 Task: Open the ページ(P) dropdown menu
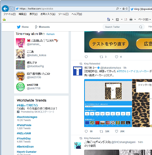pos(144,19)
